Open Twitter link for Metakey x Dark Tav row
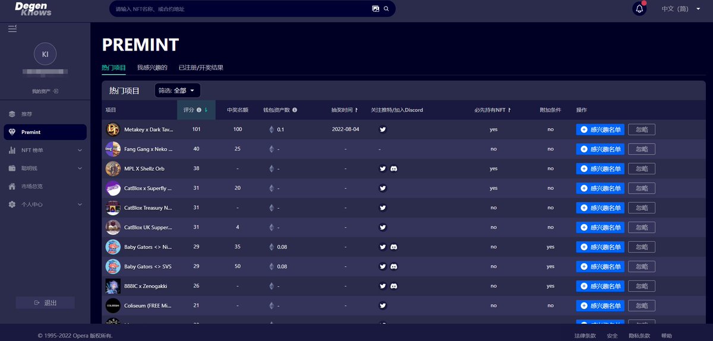This screenshot has width=713, height=341. [383, 129]
